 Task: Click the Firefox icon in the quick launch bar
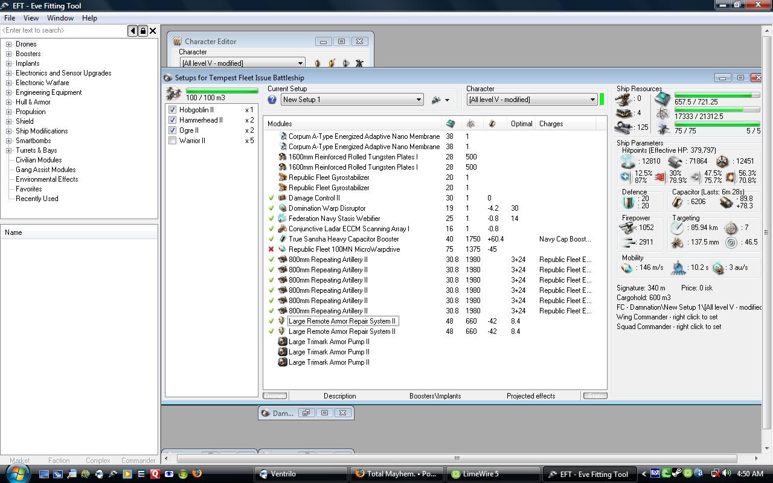197,474
